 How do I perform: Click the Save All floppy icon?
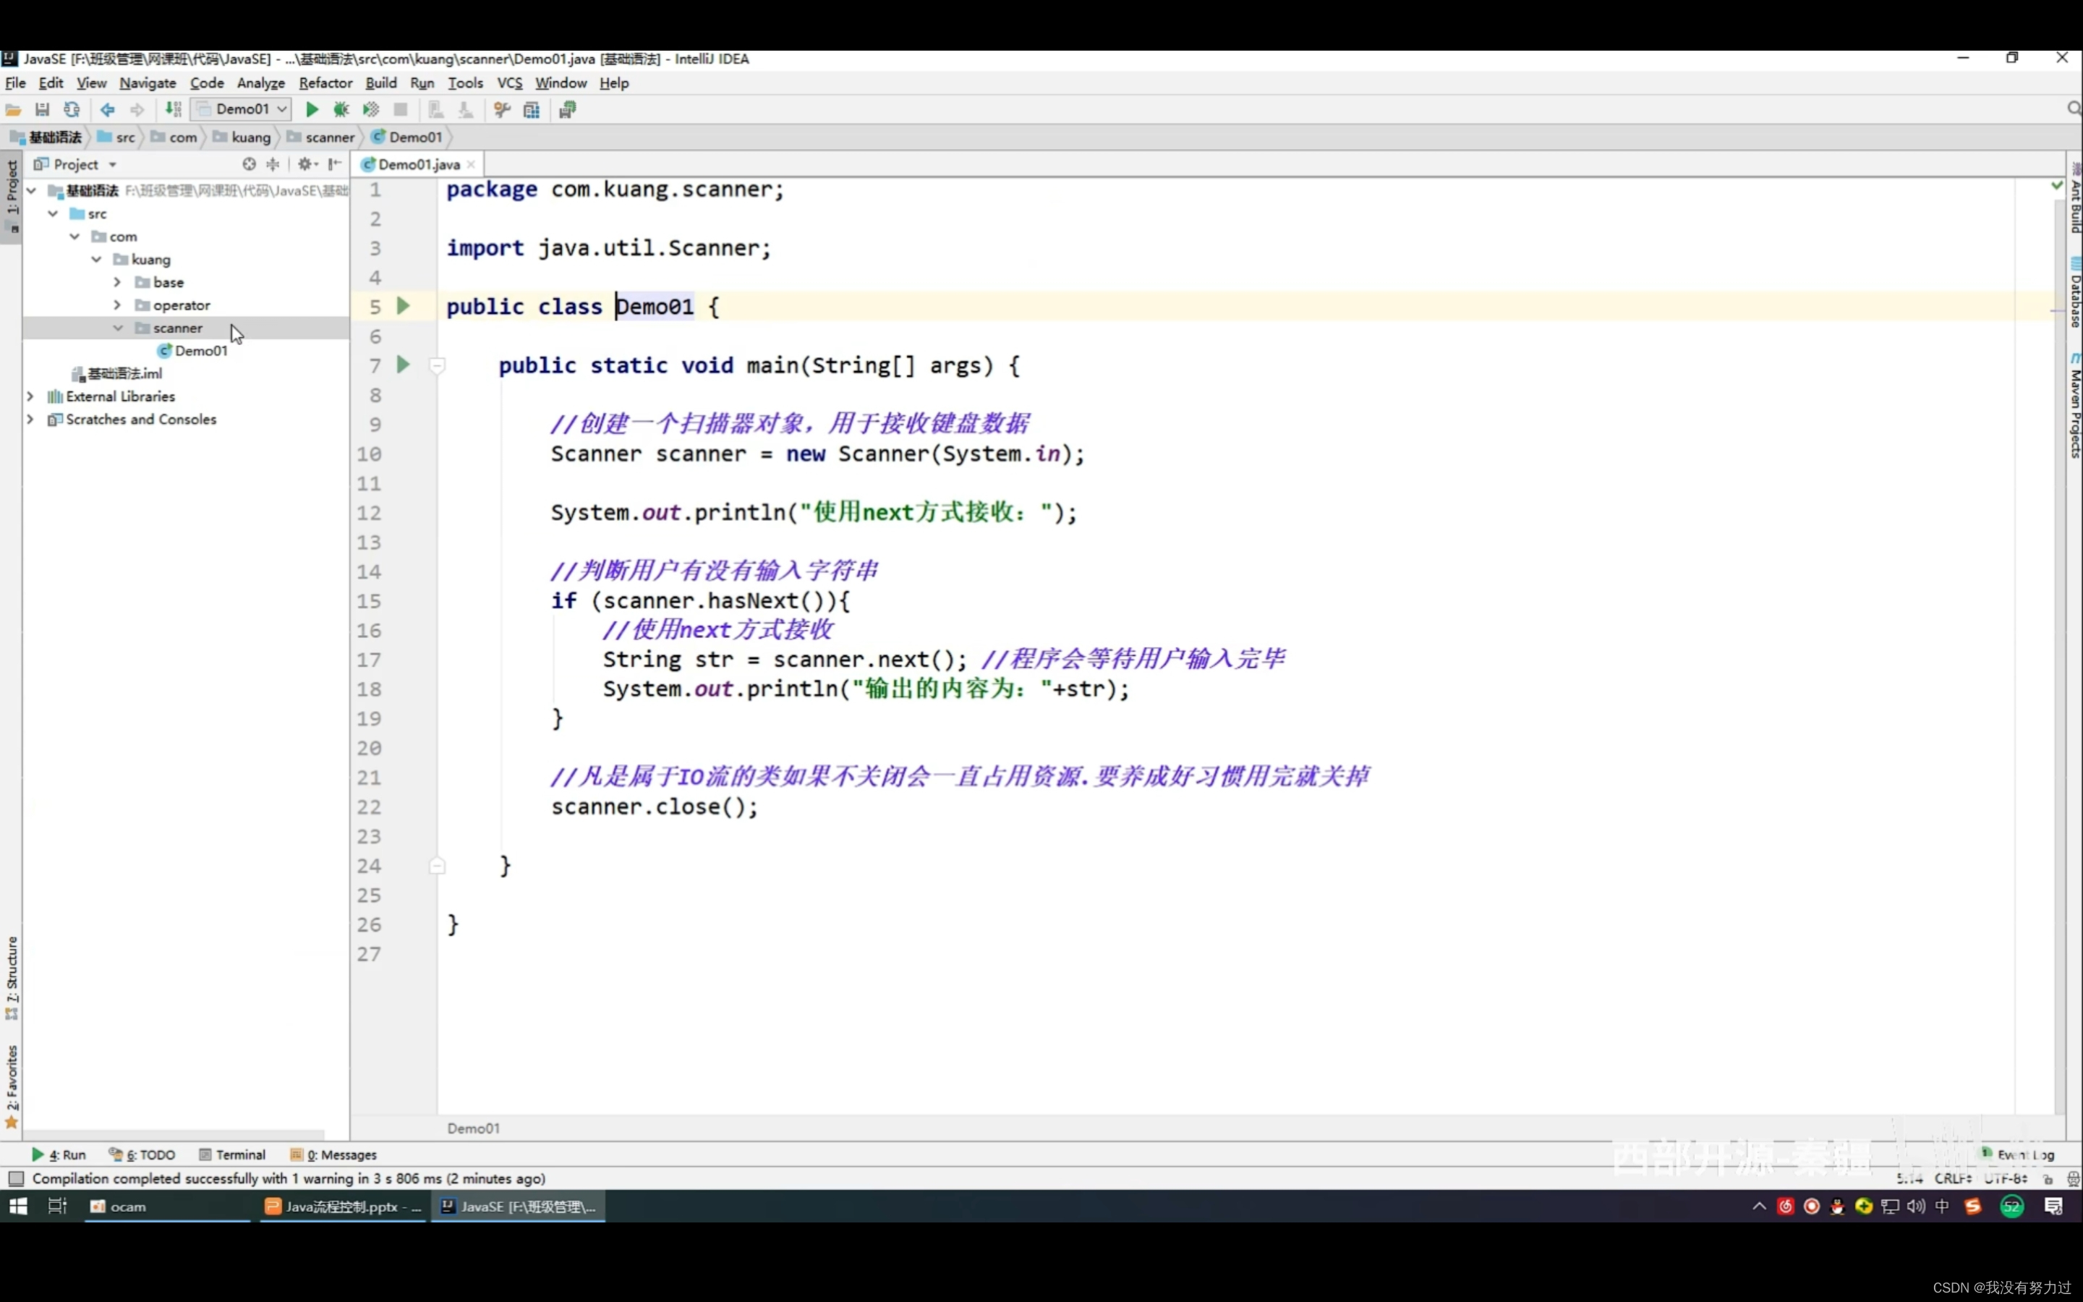pyautogui.click(x=42, y=109)
